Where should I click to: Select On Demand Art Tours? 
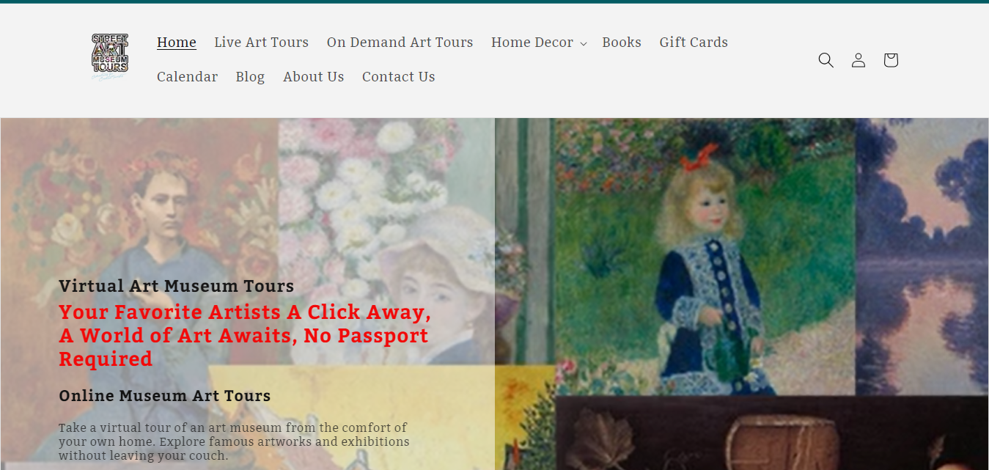click(x=400, y=43)
